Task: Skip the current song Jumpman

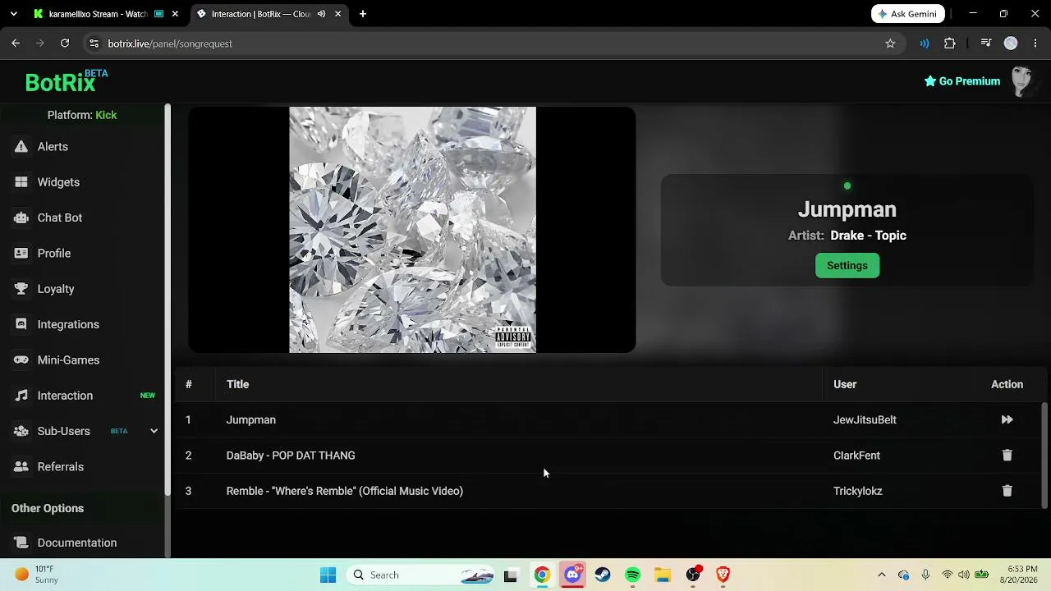Action: [x=1007, y=419]
